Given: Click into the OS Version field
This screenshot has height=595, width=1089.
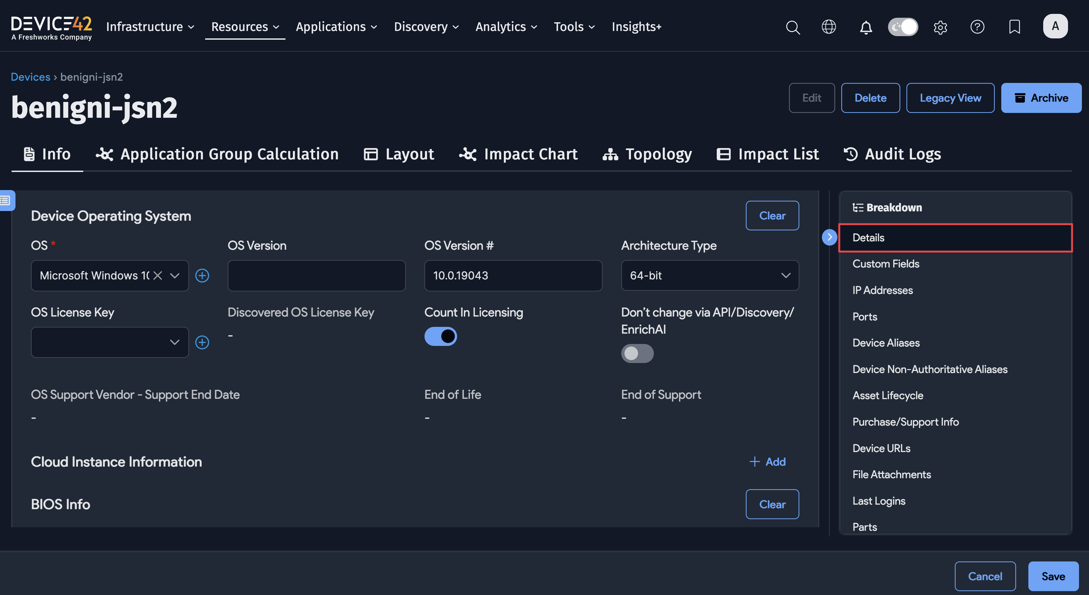Looking at the screenshot, I should (x=316, y=276).
